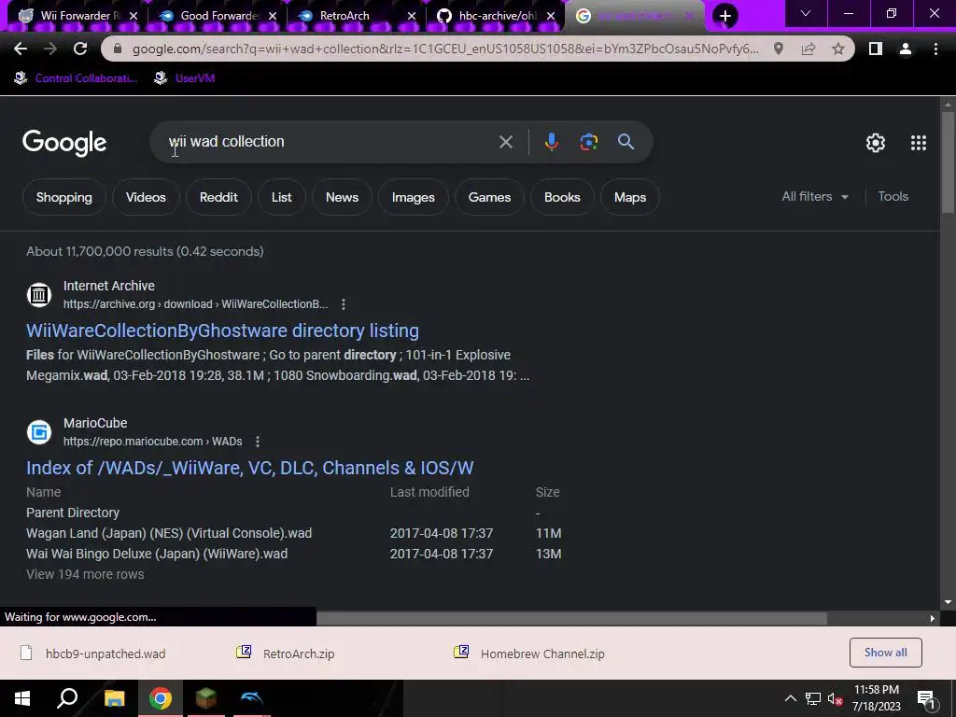The image size is (956, 717).
Task: Search by image with Google Lens
Action: point(588,142)
